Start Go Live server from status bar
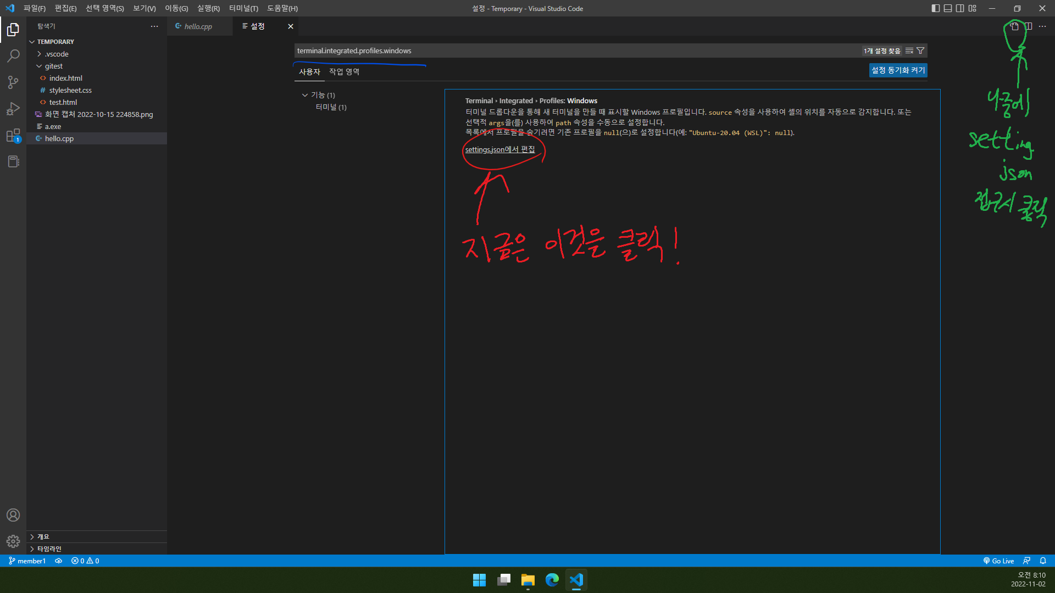The image size is (1055, 593). click(x=998, y=561)
